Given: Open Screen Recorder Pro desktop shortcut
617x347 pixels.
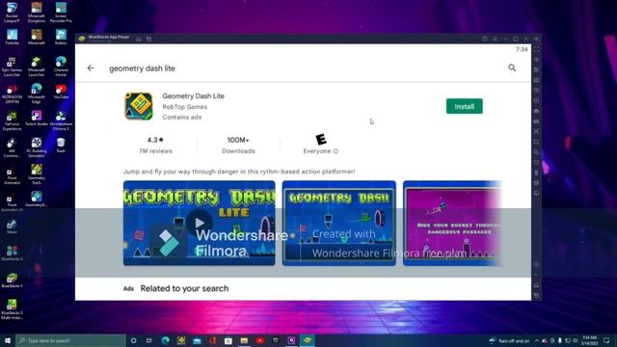Looking at the screenshot, I should pos(61,13).
